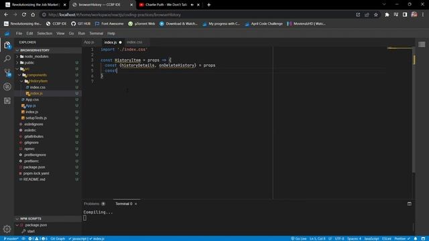Reload the current browser page
Viewport: 429px width, 241px height.
[x=24, y=15]
